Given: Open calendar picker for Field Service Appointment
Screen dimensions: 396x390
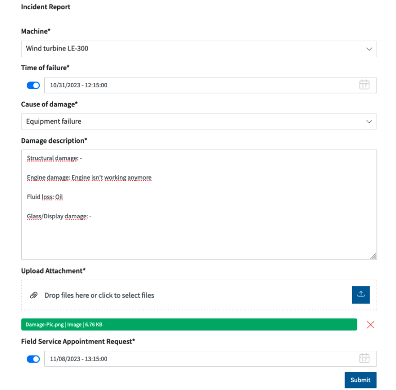Looking at the screenshot, I should [364, 359].
